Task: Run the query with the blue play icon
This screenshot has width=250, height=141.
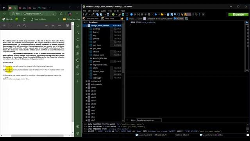Action: pos(156,14)
